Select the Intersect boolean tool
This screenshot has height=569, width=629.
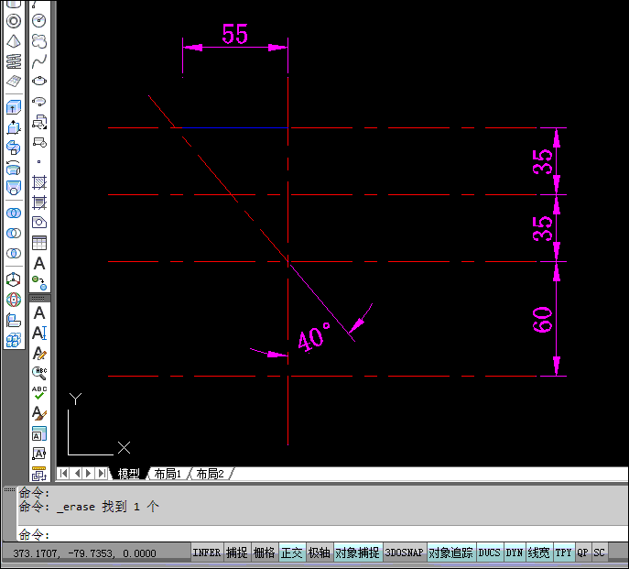pyautogui.click(x=14, y=254)
